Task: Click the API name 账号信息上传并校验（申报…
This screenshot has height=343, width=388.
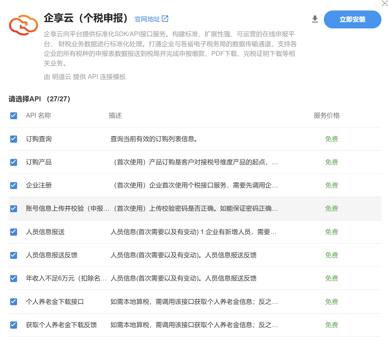Action: click(67, 208)
